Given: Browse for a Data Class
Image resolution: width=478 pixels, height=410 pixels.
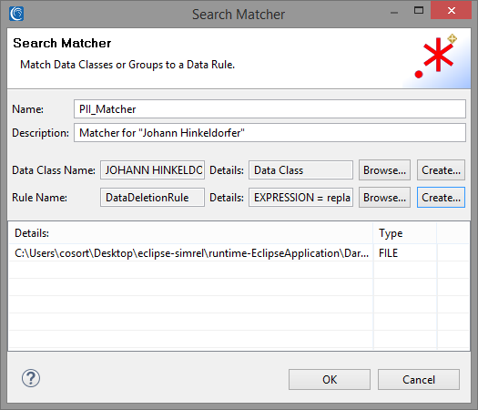Looking at the screenshot, I should tap(384, 169).
